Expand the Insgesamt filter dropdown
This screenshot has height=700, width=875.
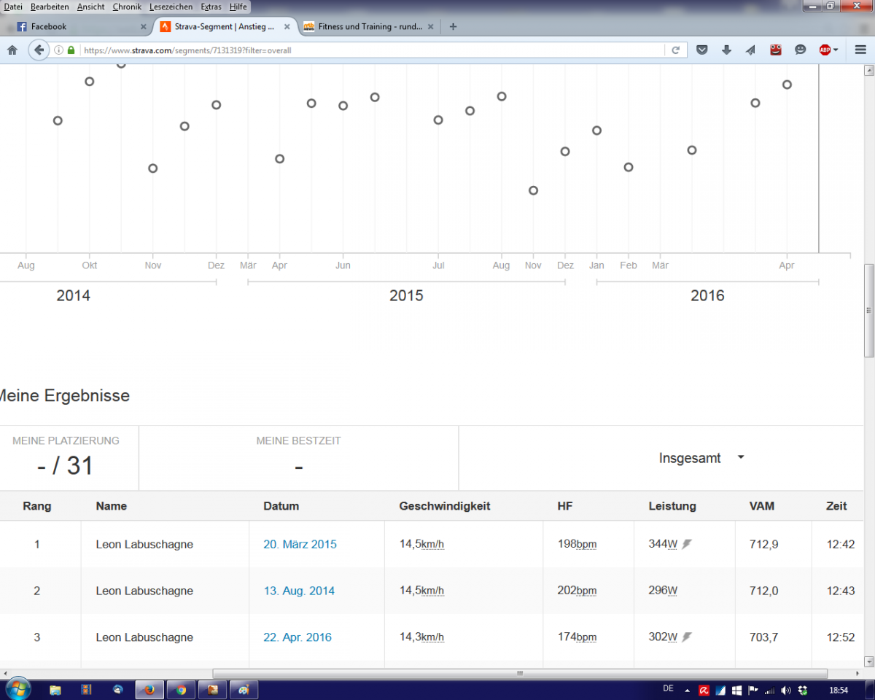coord(700,458)
